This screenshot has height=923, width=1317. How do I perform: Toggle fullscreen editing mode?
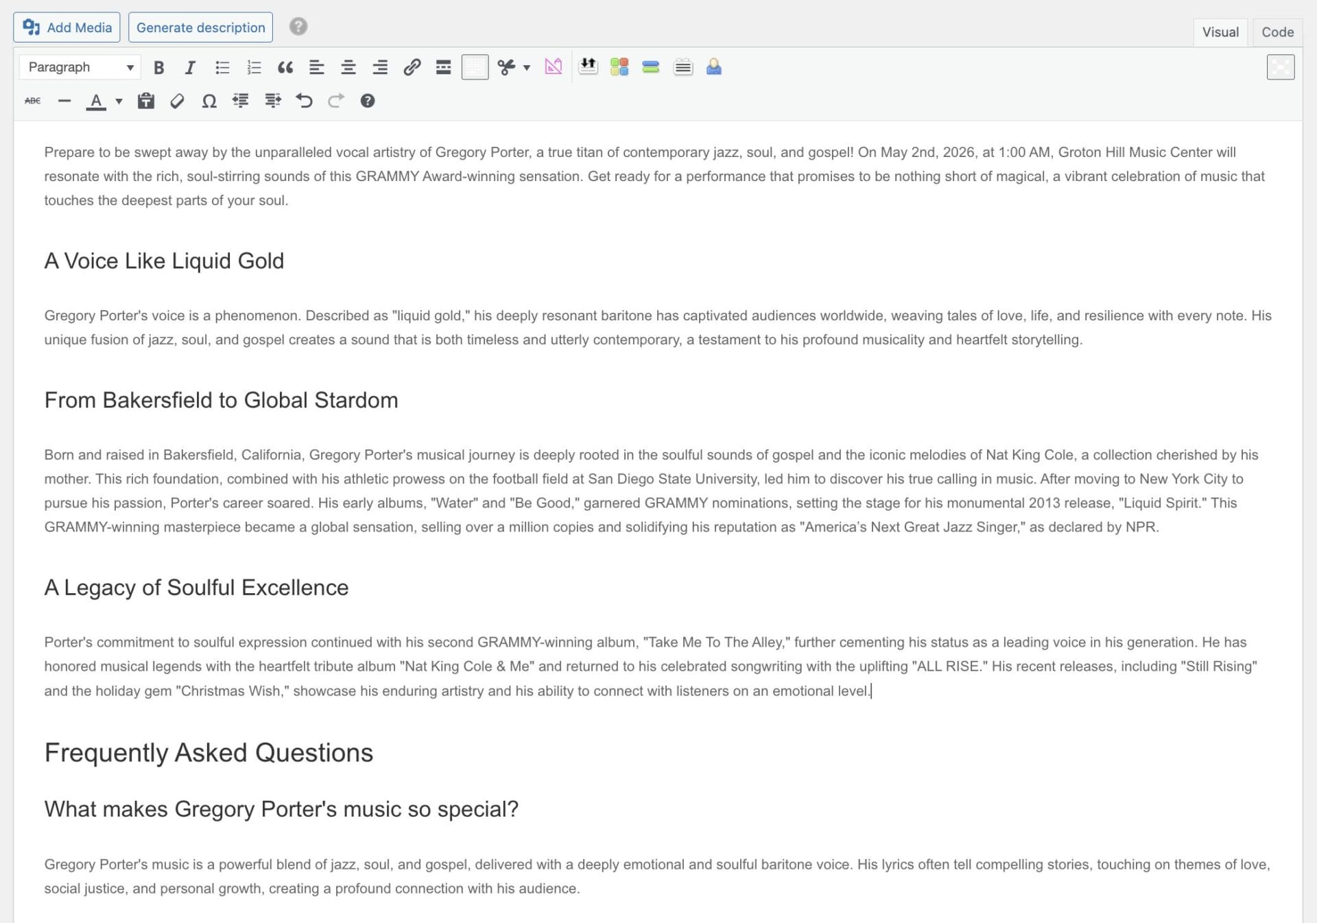[1281, 67]
